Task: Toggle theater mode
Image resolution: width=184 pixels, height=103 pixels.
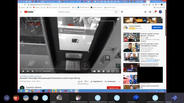Action: (113, 71)
